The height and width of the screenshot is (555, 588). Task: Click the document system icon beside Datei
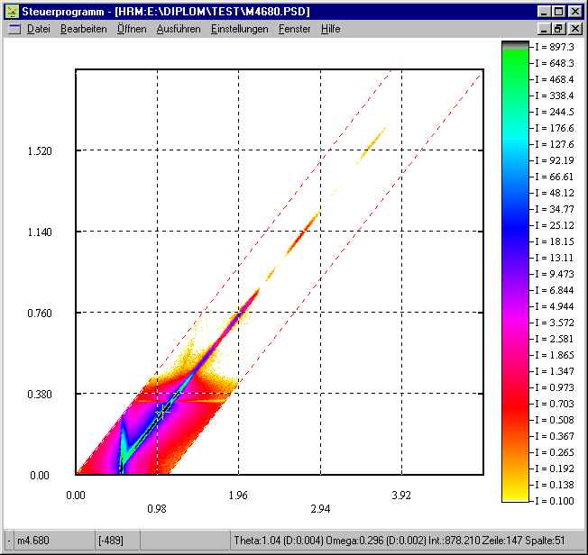[14, 29]
